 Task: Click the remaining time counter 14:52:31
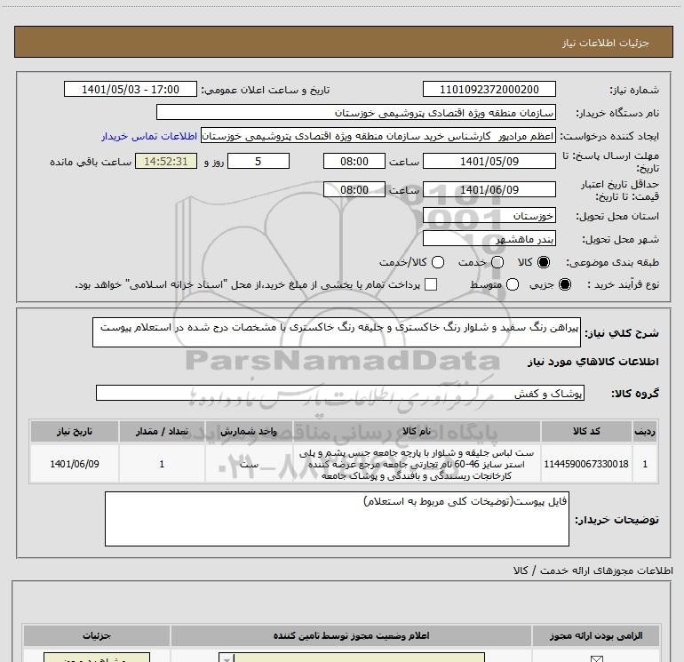click(166, 161)
